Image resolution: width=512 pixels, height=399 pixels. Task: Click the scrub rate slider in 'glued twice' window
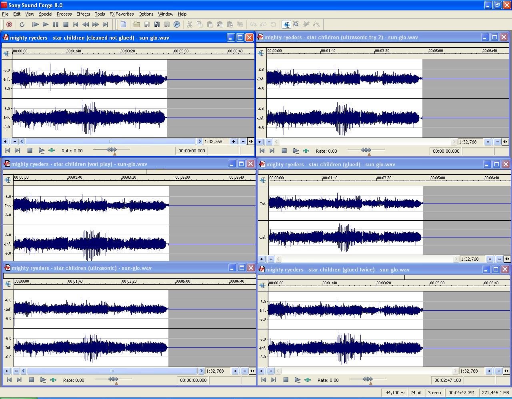click(368, 379)
